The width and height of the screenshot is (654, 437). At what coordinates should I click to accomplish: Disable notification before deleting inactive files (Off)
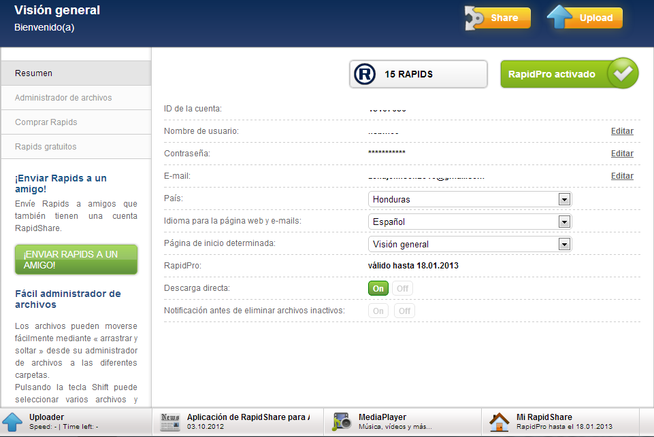pos(404,311)
